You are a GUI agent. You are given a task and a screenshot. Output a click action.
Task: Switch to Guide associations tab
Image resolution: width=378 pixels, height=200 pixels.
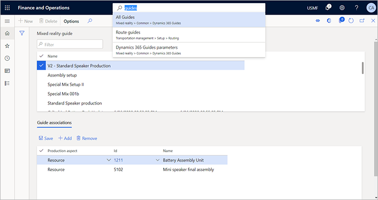tap(54, 123)
